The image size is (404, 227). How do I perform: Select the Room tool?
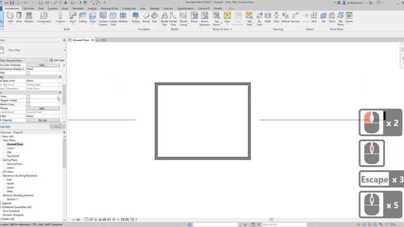tap(194, 18)
